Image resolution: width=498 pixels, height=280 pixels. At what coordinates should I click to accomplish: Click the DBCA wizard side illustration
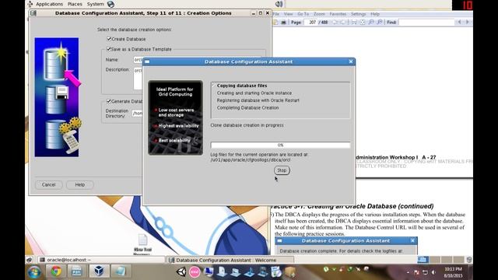(x=57, y=97)
